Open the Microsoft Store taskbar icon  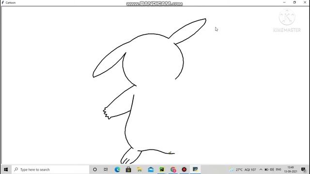tap(128, 170)
